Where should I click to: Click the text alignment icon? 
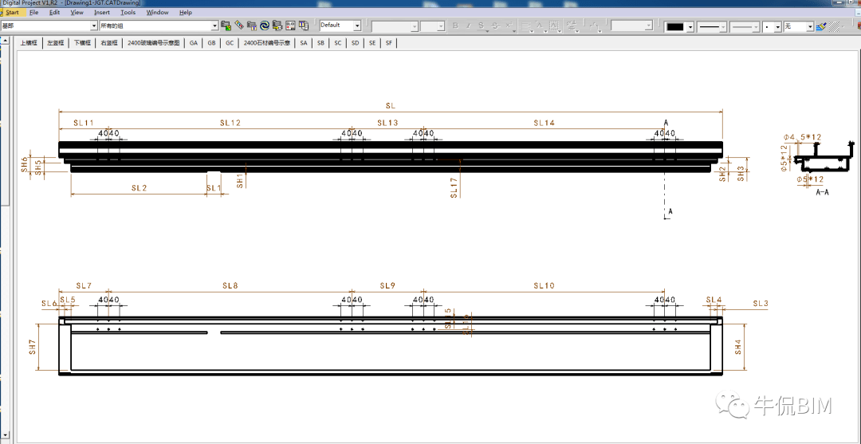(x=526, y=26)
